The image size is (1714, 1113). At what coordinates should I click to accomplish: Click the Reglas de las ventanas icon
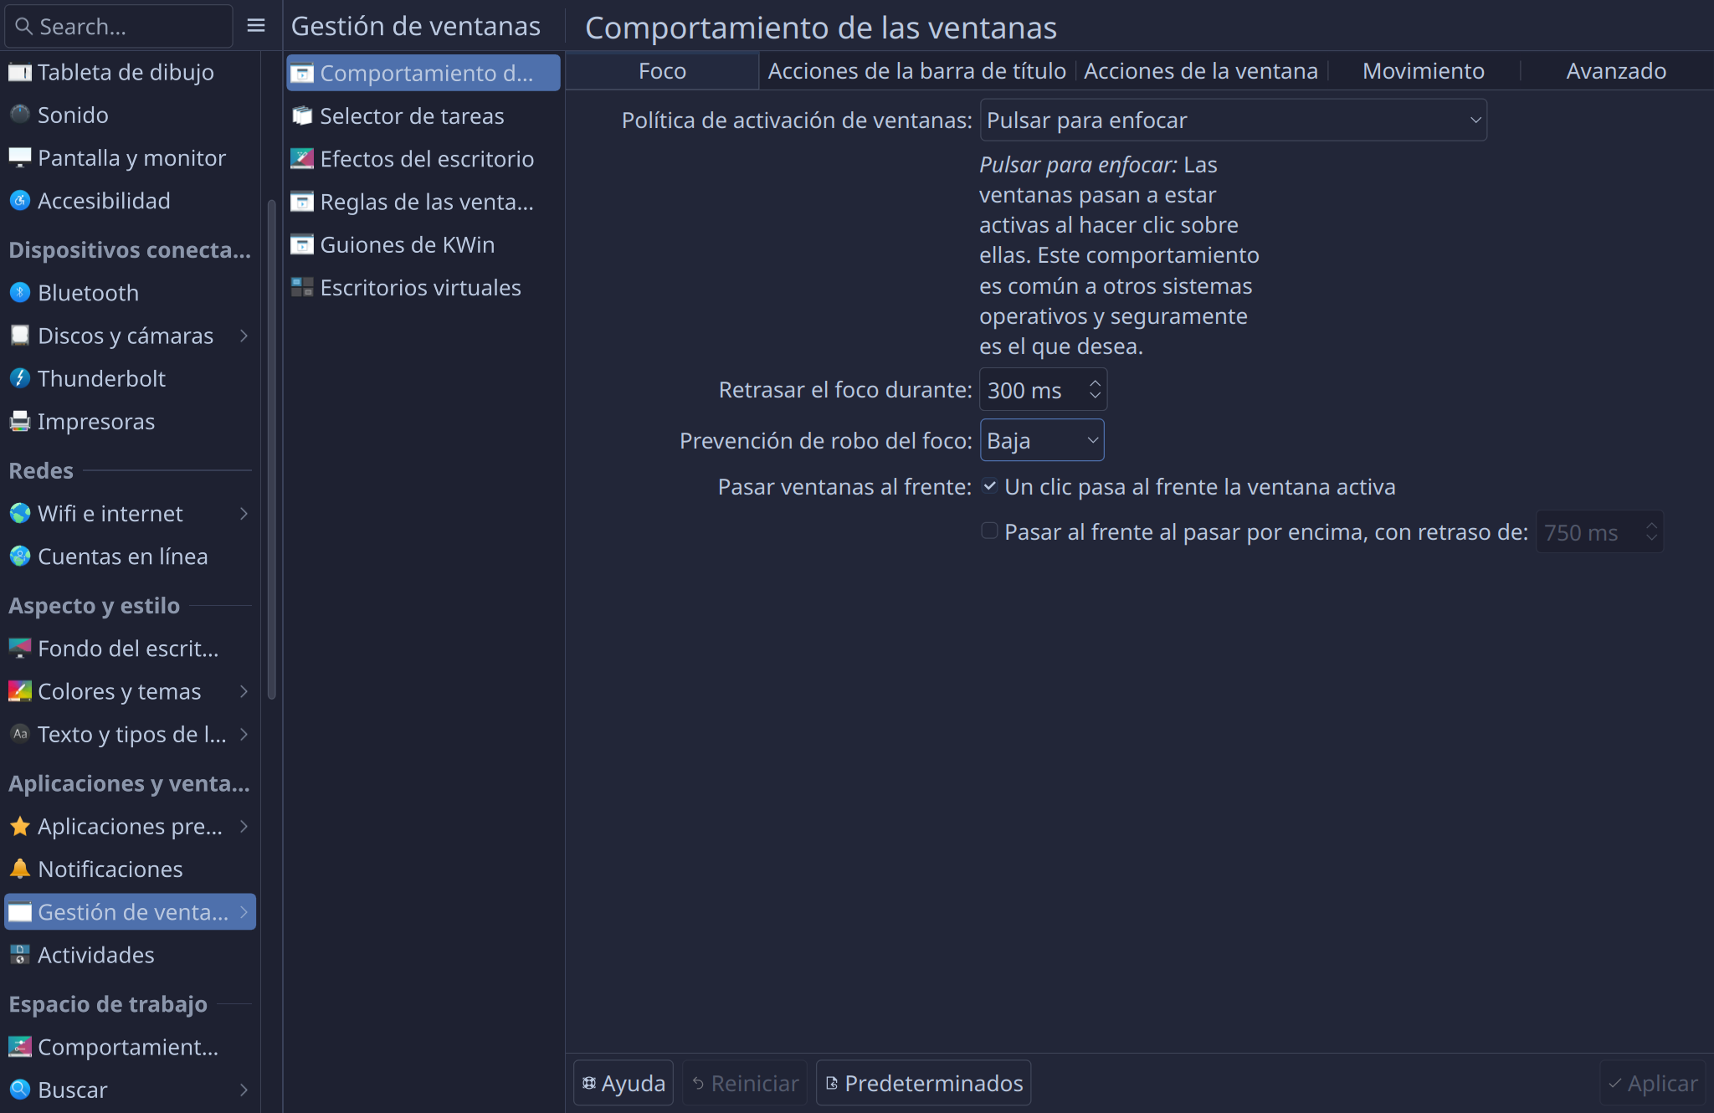pyautogui.click(x=302, y=202)
